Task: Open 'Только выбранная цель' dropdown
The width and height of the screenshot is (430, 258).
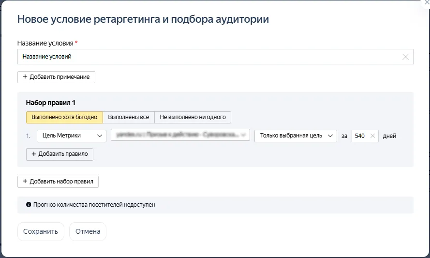Action: point(296,136)
